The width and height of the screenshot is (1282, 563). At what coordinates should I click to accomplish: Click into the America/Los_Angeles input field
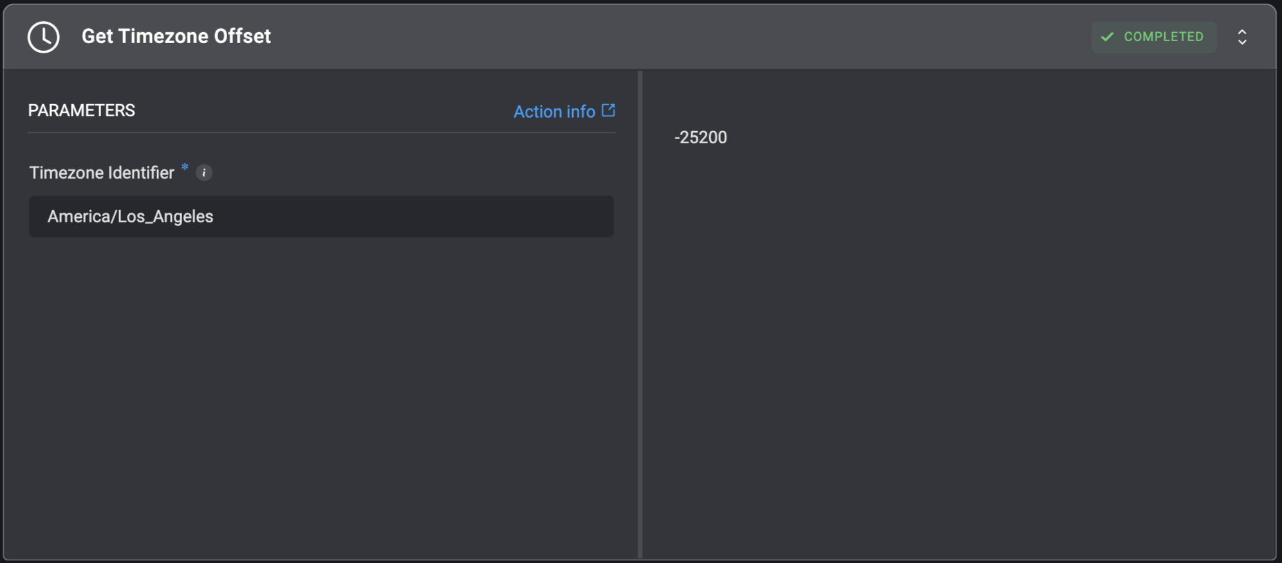[x=320, y=217]
